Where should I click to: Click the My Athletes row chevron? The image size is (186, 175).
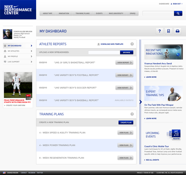(x=31, y=51)
